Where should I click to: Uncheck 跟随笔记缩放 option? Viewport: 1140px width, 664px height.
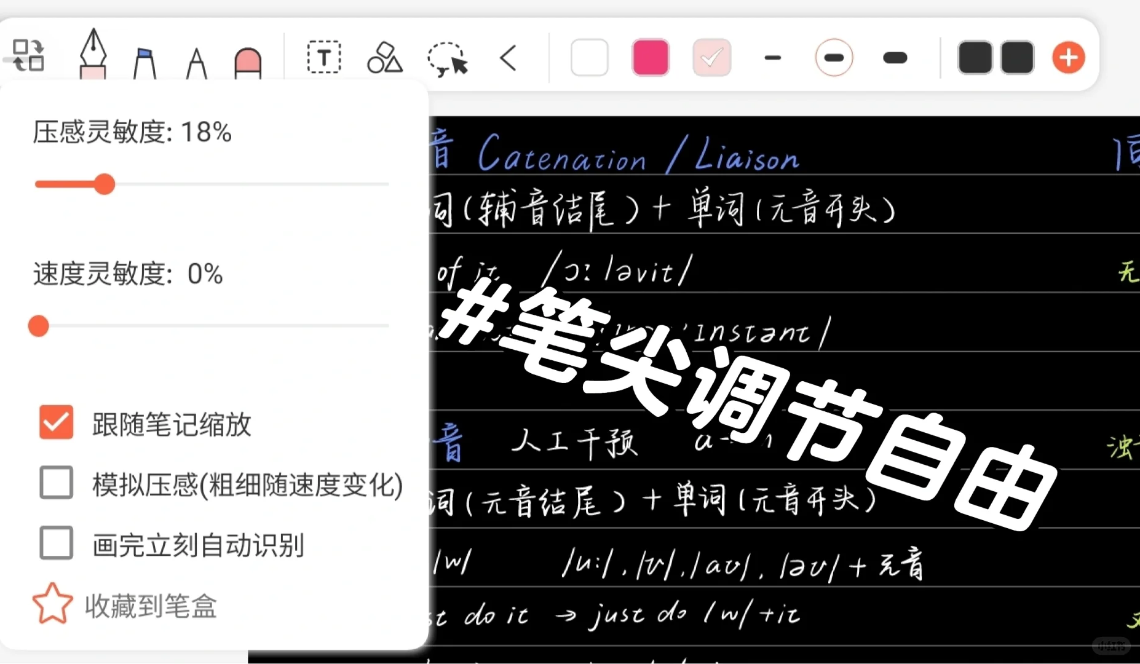[56, 422]
